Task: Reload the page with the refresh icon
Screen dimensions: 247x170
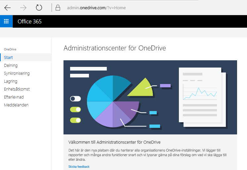Action: coord(39,8)
